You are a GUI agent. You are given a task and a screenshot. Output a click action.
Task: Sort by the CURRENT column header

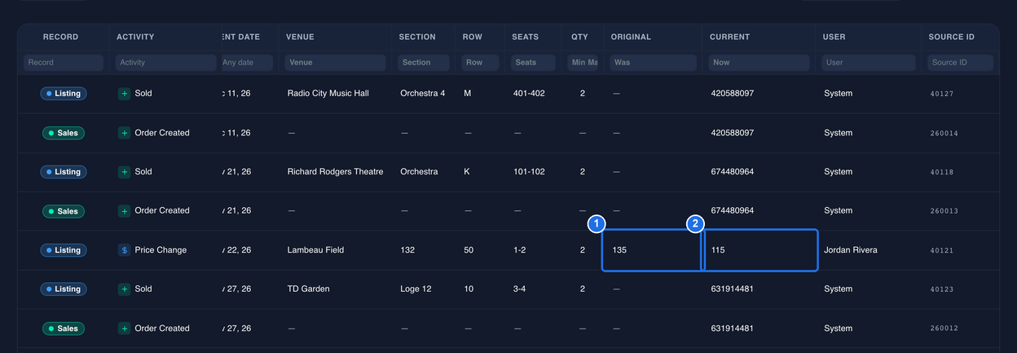click(x=729, y=37)
